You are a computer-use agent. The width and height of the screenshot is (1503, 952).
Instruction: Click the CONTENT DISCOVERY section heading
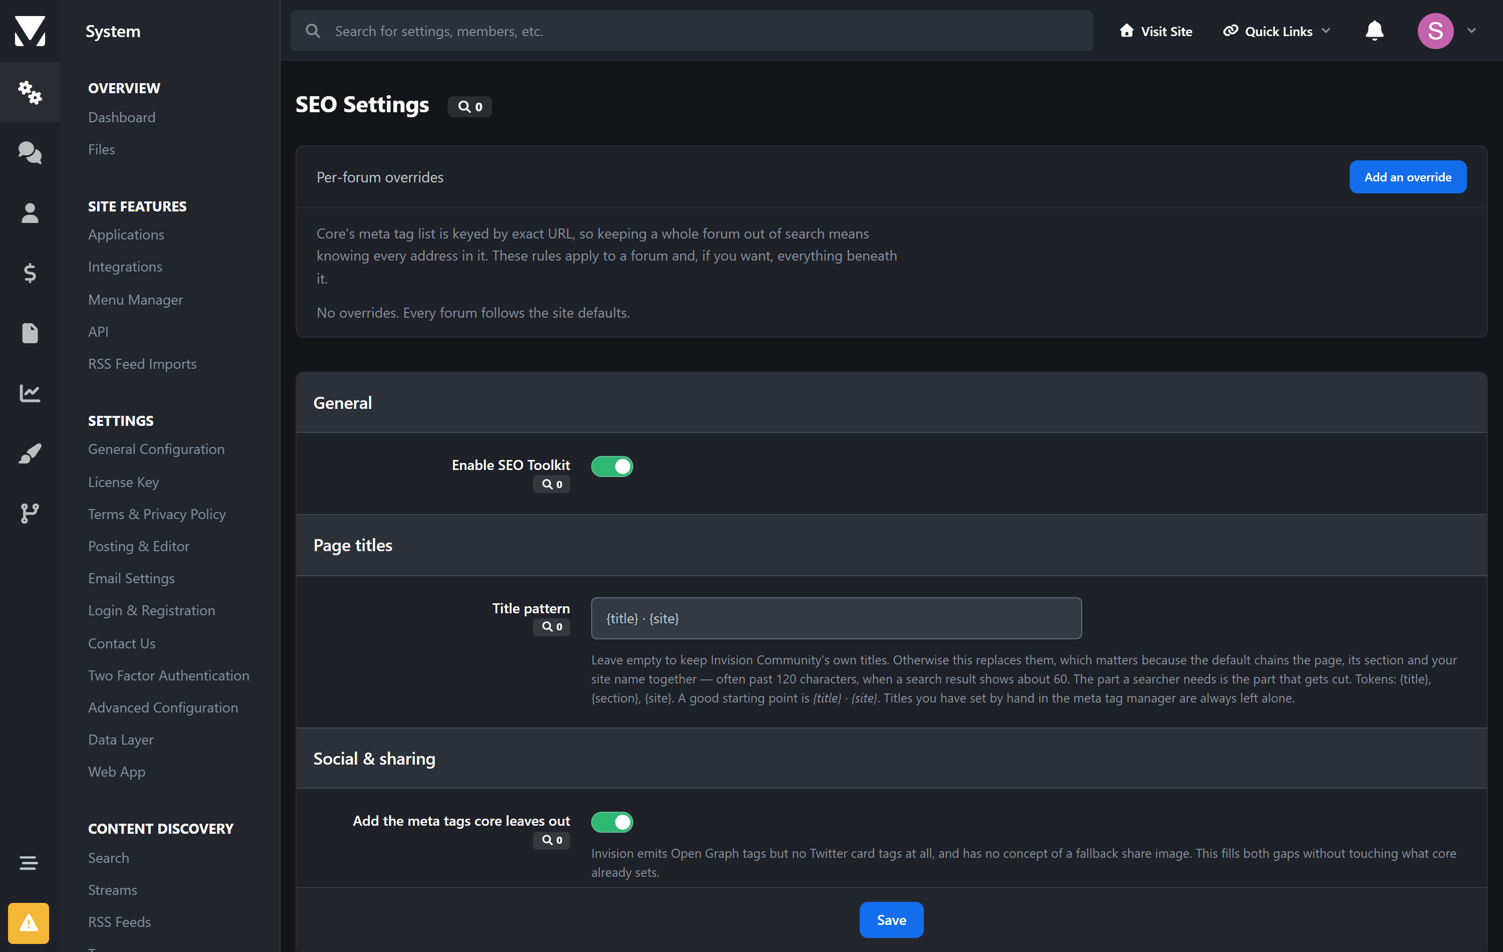160,828
